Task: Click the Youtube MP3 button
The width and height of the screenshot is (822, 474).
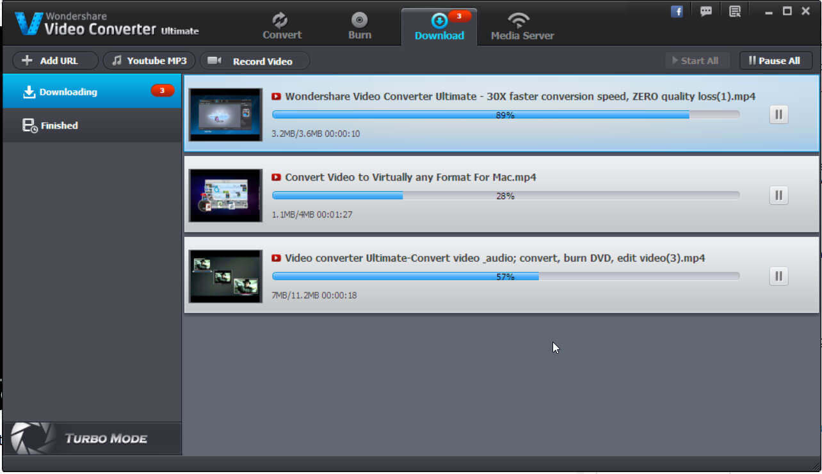Action: pyautogui.click(x=150, y=61)
